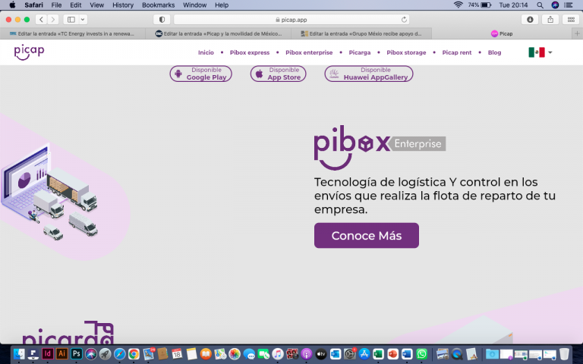The image size is (583, 364).
Task: Expand the Mexico flag country dropdown
Action: pos(540,52)
